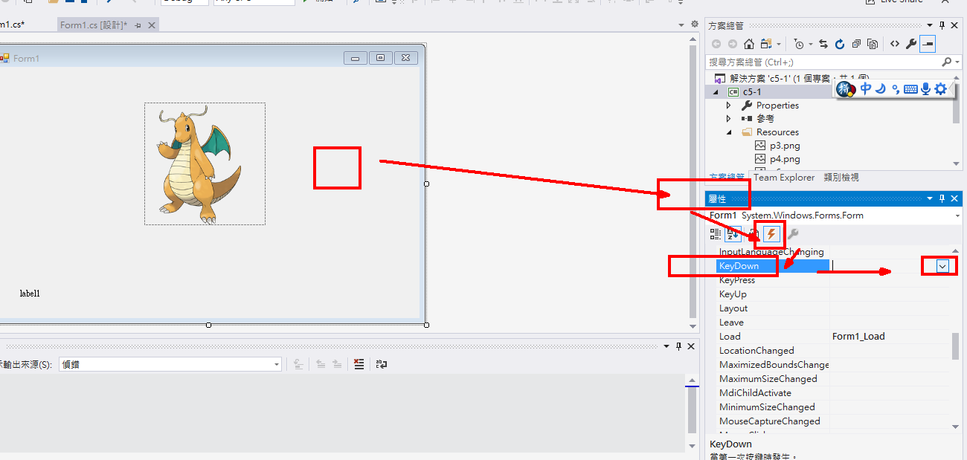
Task: Open document tab list dropdown arrow
Action: click(x=683, y=25)
